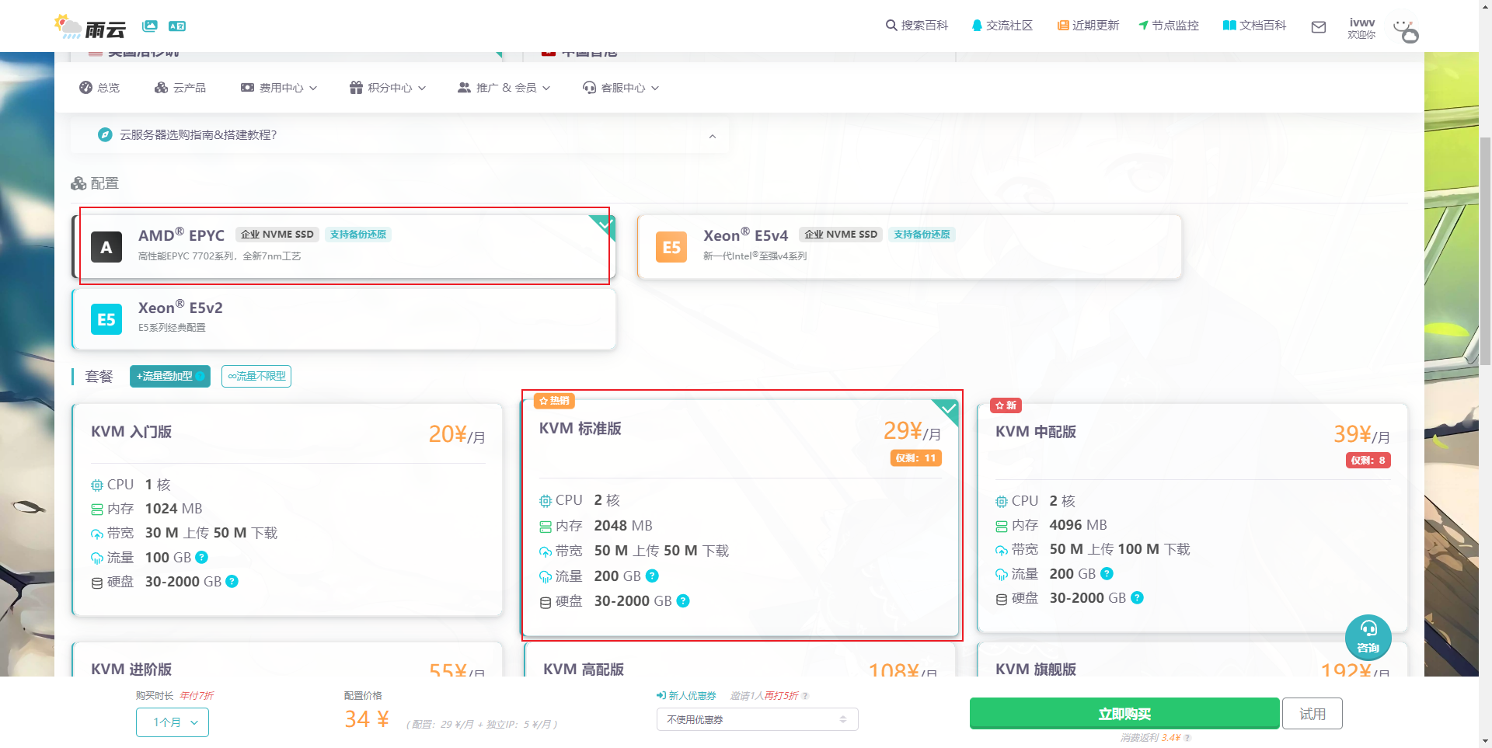Open the 1个月 duration selector
Screen dimensions: 1492x748
click(x=172, y=722)
